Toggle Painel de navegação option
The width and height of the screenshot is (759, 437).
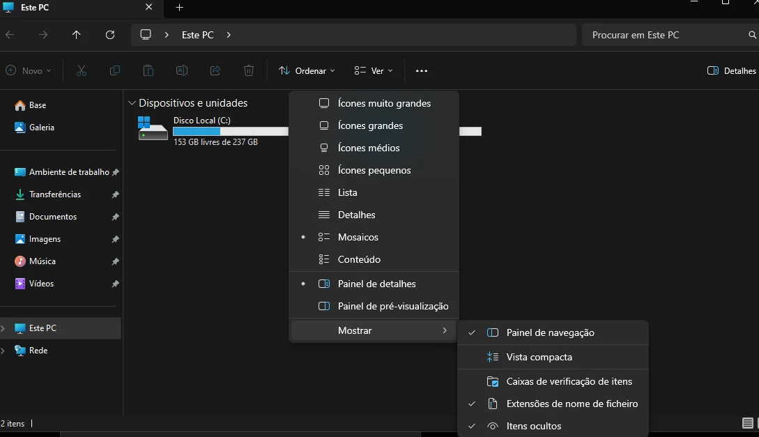click(553, 332)
